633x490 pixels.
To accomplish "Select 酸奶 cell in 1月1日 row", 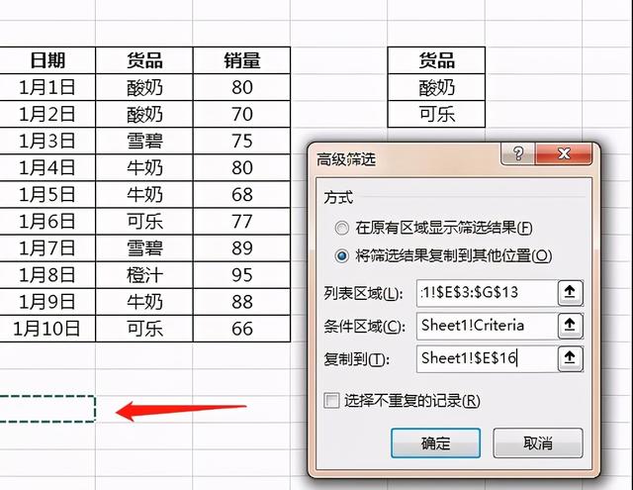I will pos(144,87).
